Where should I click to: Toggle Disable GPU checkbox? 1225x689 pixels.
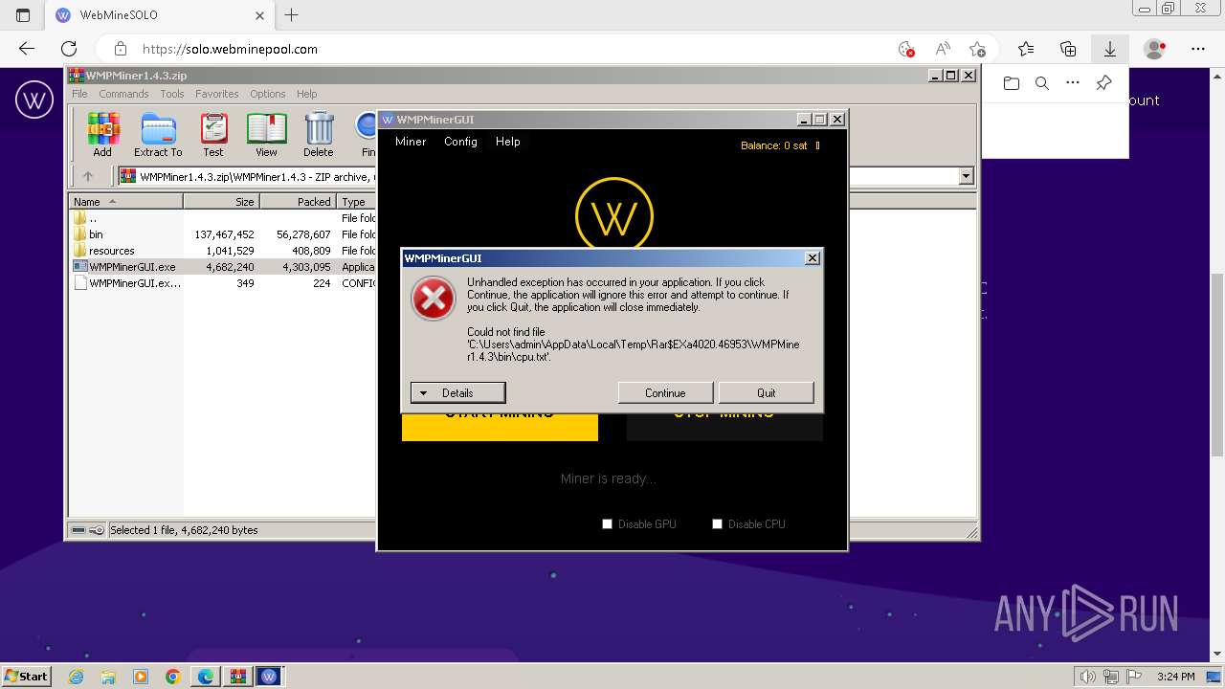(607, 523)
